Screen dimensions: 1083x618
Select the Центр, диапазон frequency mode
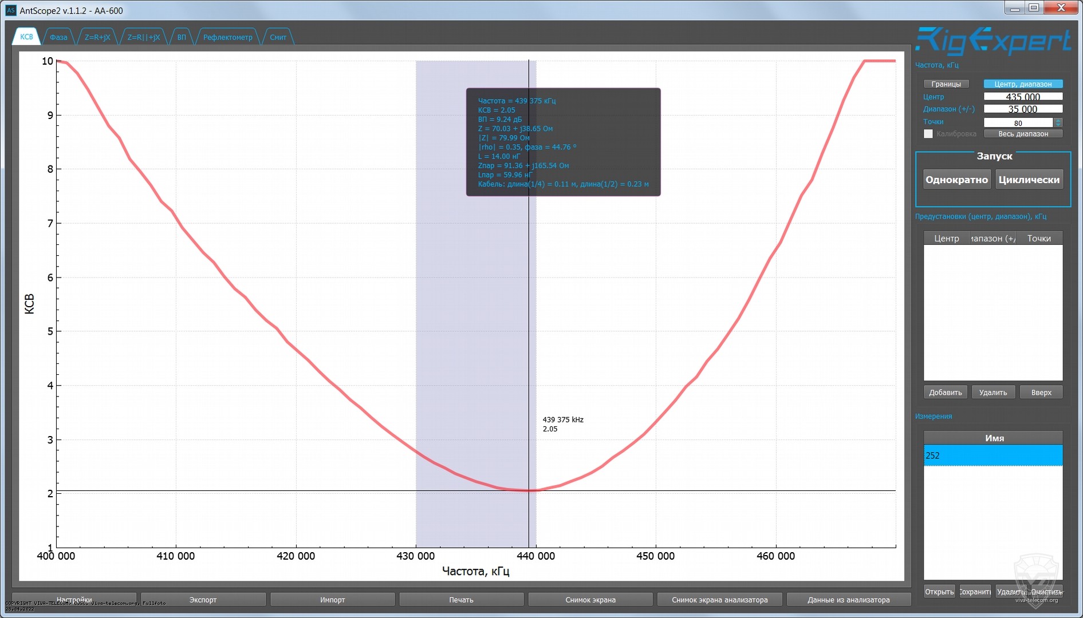1023,84
